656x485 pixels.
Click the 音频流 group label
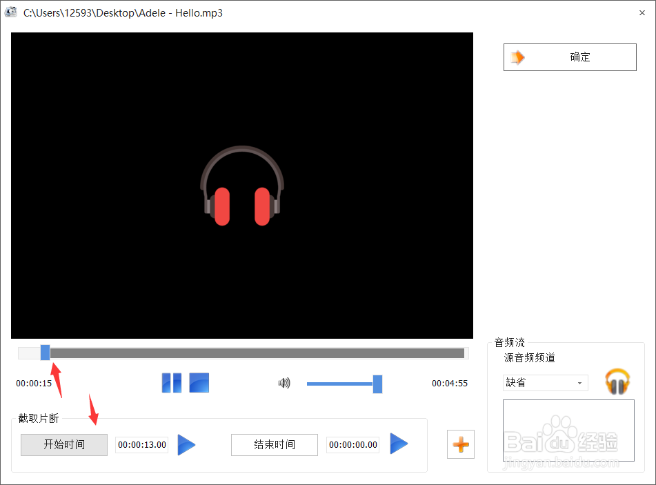510,343
